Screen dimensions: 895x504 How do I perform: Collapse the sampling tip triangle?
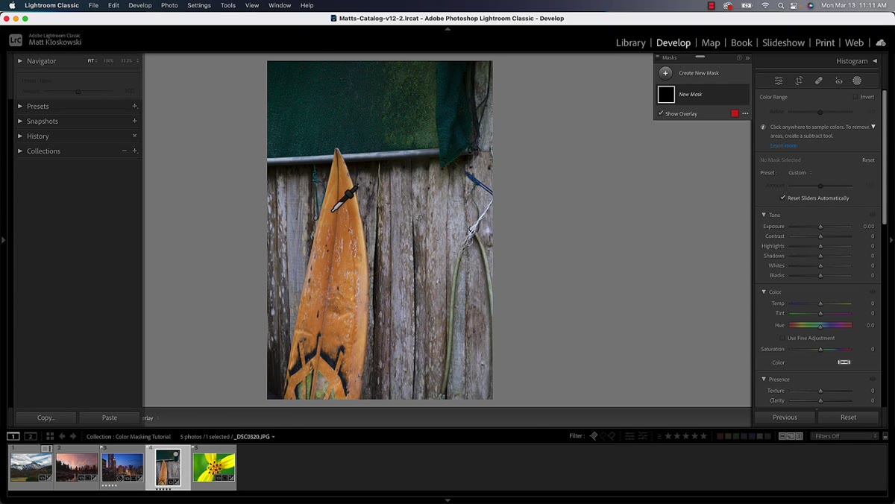pos(873,127)
